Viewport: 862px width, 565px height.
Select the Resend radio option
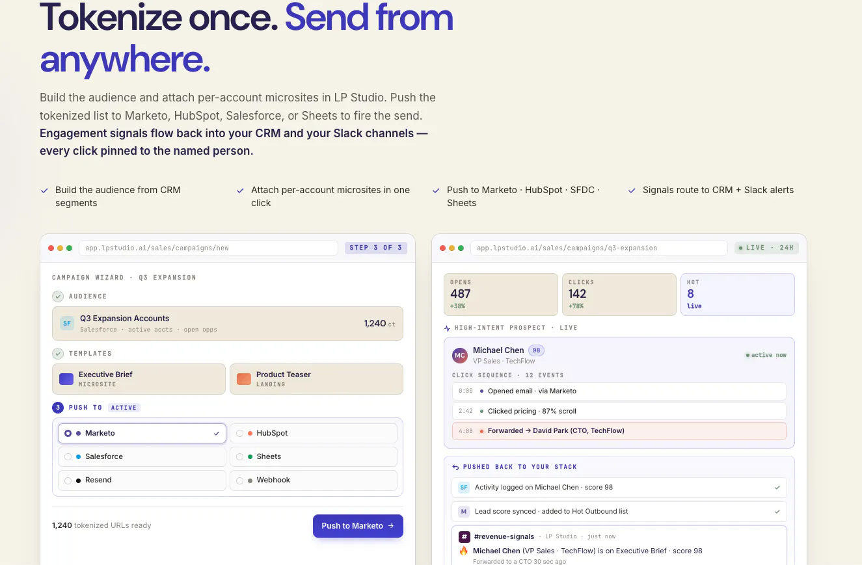pos(142,480)
